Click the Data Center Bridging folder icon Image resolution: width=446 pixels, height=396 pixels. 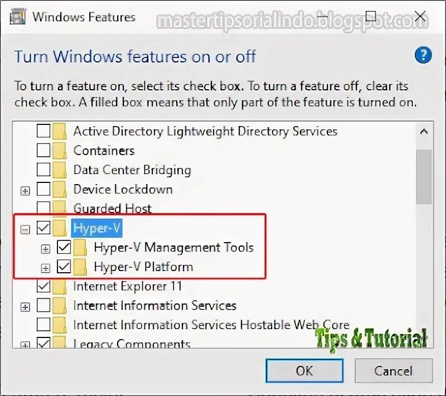(x=60, y=170)
